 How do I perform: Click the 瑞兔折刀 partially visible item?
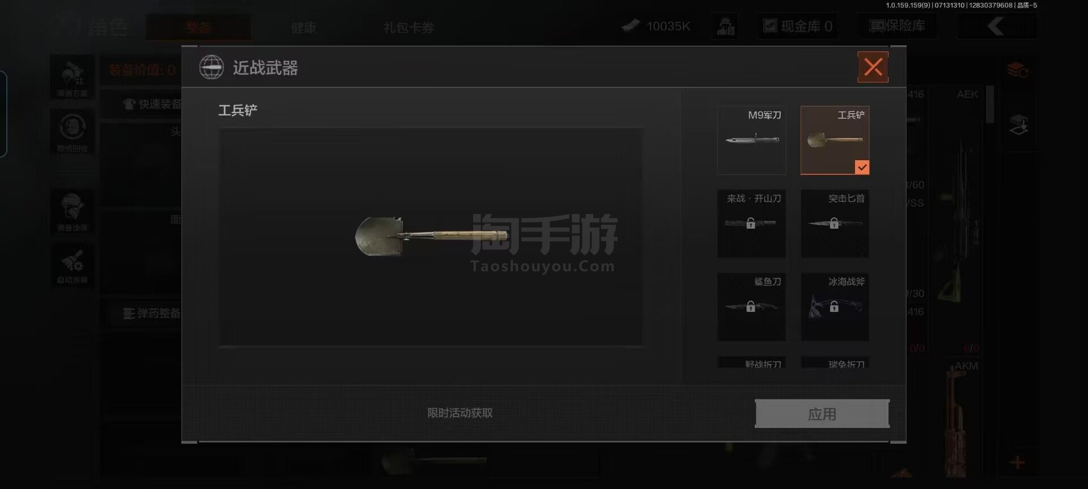pos(835,362)
